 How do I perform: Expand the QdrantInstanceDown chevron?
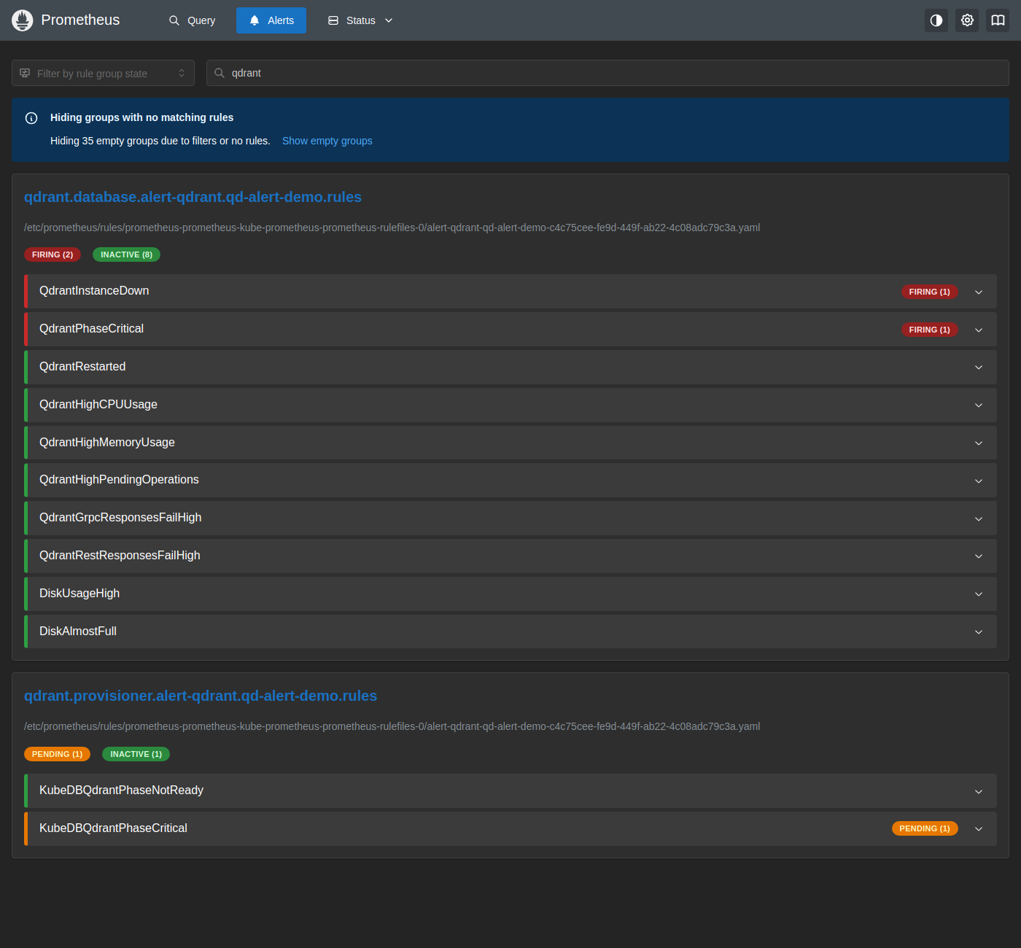tap(979, 292)
